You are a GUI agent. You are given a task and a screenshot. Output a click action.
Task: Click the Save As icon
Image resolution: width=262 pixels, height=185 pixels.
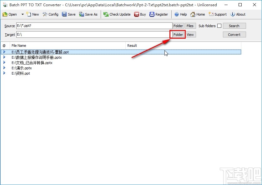coord(88,14)
